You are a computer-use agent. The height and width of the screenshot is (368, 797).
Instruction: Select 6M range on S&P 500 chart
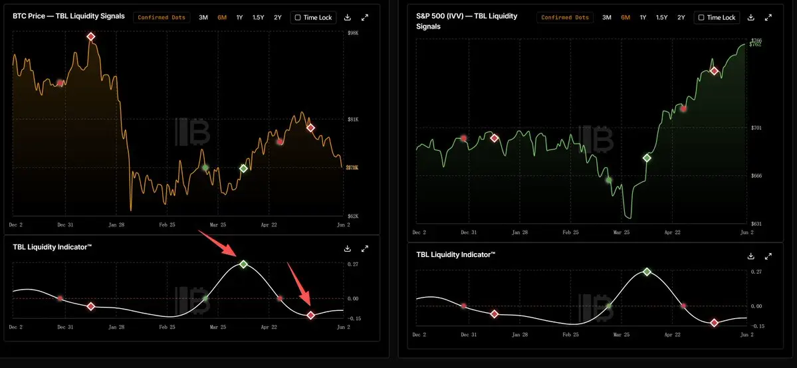(626, 17)
